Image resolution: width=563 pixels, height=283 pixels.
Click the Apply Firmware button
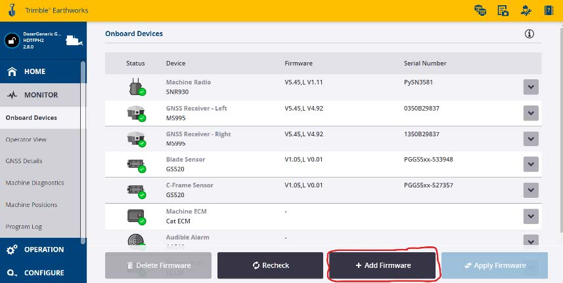[495, 265]
